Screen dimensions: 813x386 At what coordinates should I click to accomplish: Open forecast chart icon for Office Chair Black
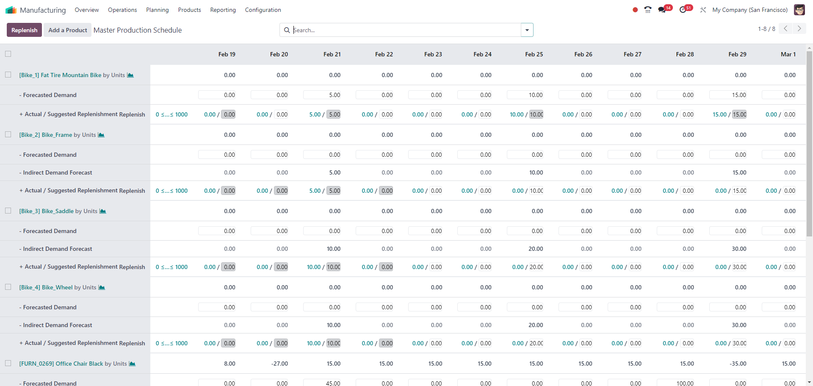pos(132,364)
